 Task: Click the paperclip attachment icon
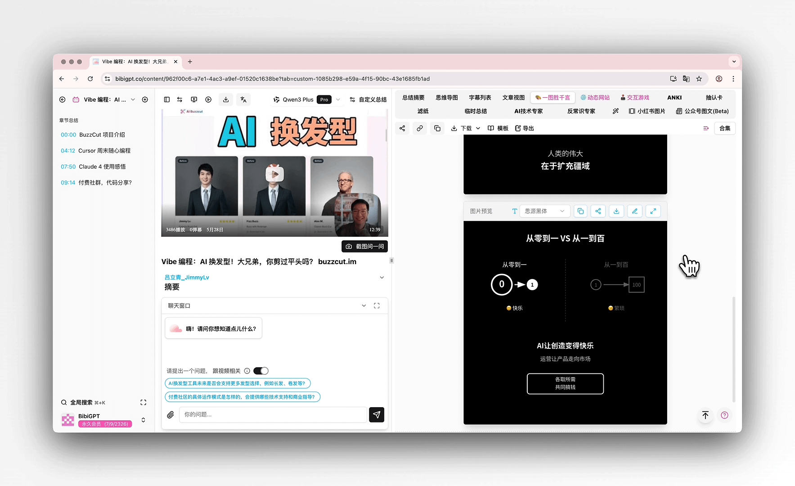pyautogui.click(x=171, y=415)
